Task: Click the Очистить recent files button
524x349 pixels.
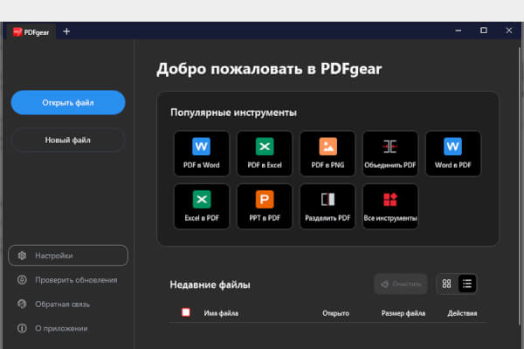Action: coord(401,284)
